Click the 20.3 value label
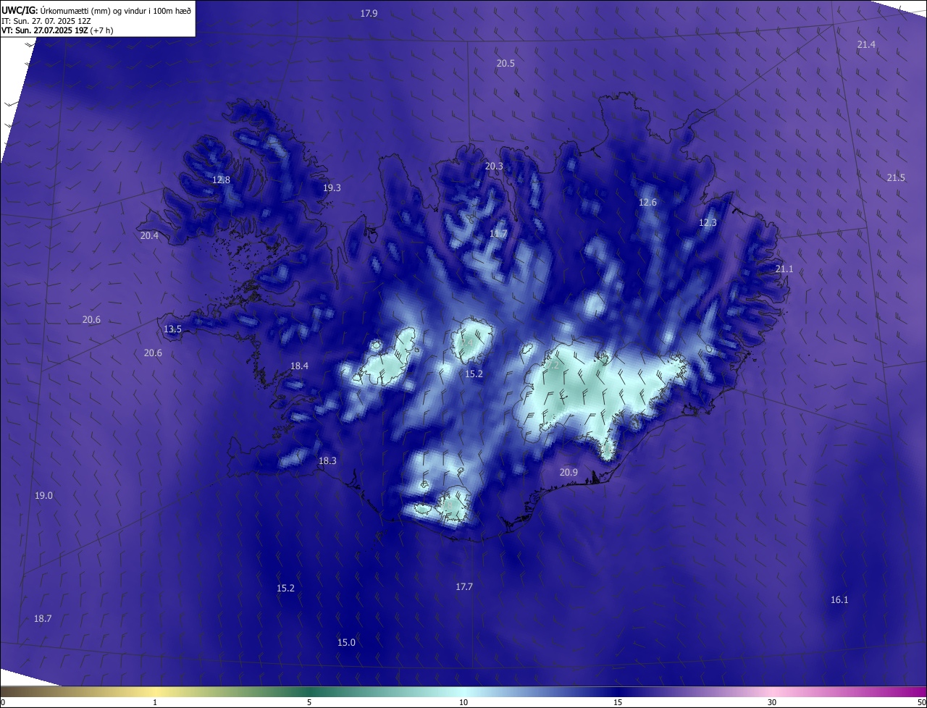The width and height of the screenshot is (927, 708). point(494,167)
